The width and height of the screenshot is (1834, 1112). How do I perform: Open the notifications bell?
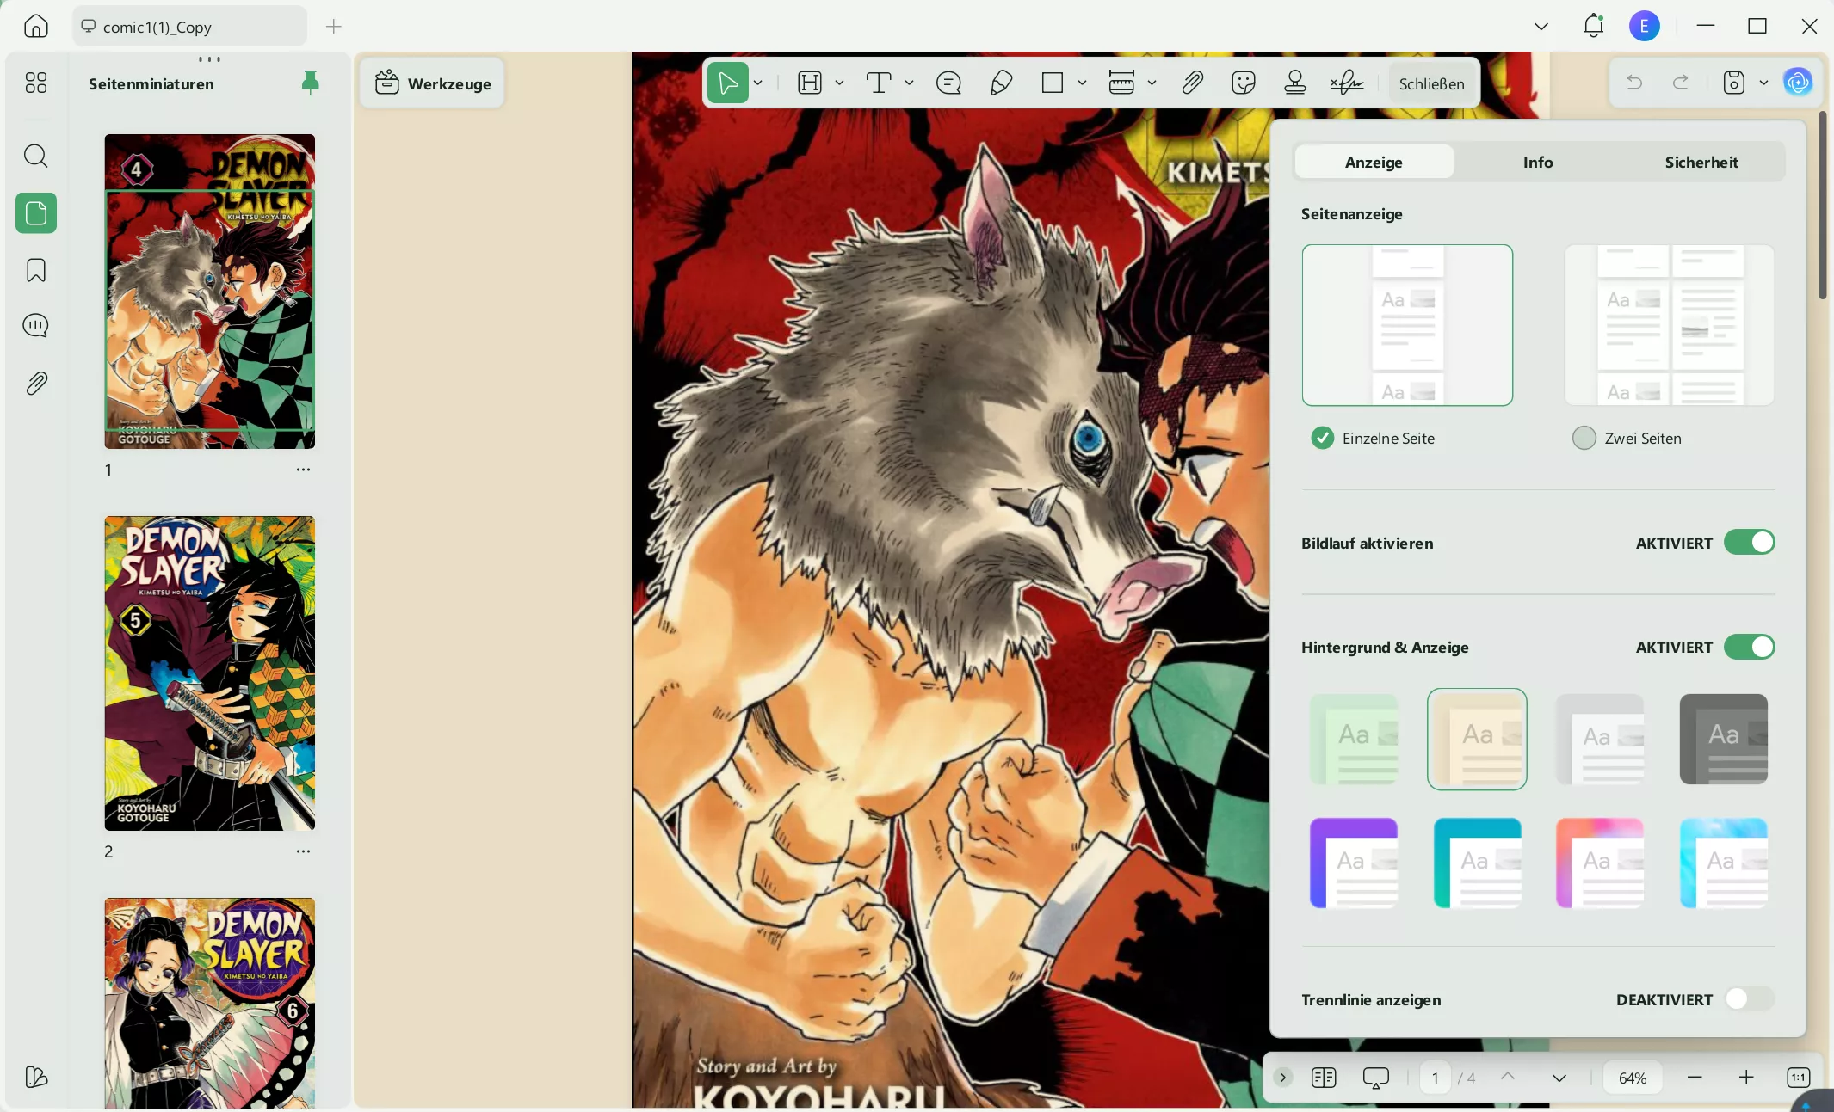[1593, 26]
